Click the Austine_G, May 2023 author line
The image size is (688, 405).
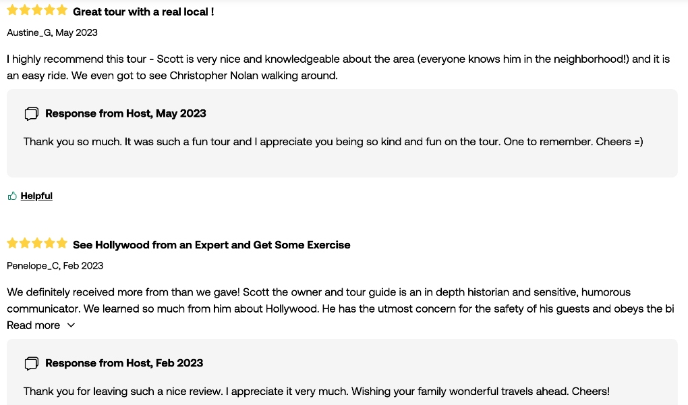pos(52,32)
